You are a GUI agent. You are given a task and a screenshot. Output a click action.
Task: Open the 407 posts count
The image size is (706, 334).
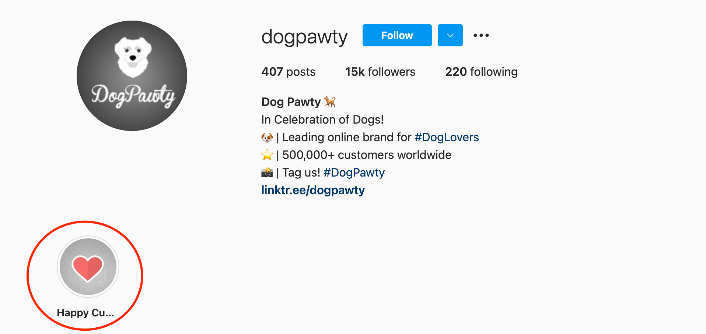[288, 72]
